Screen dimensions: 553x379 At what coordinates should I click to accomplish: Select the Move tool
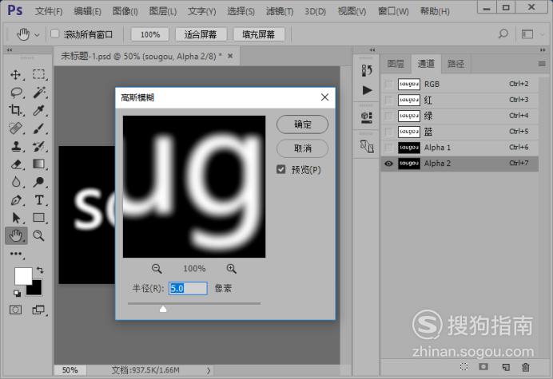[x=15, y=75]
